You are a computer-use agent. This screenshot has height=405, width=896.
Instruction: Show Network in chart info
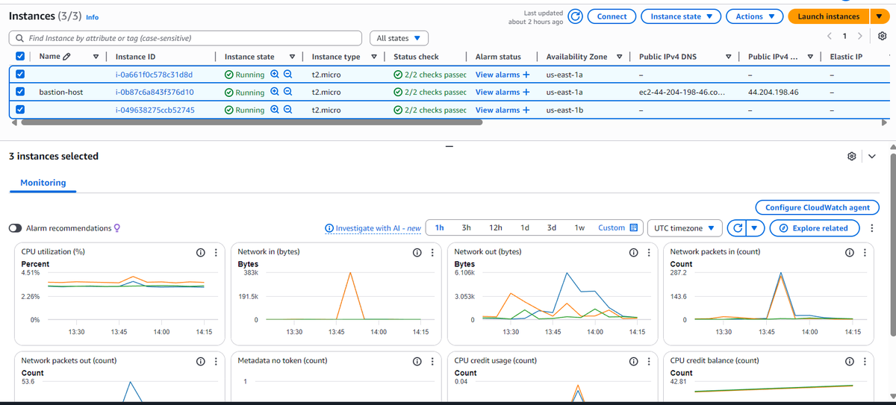point(417,253)
